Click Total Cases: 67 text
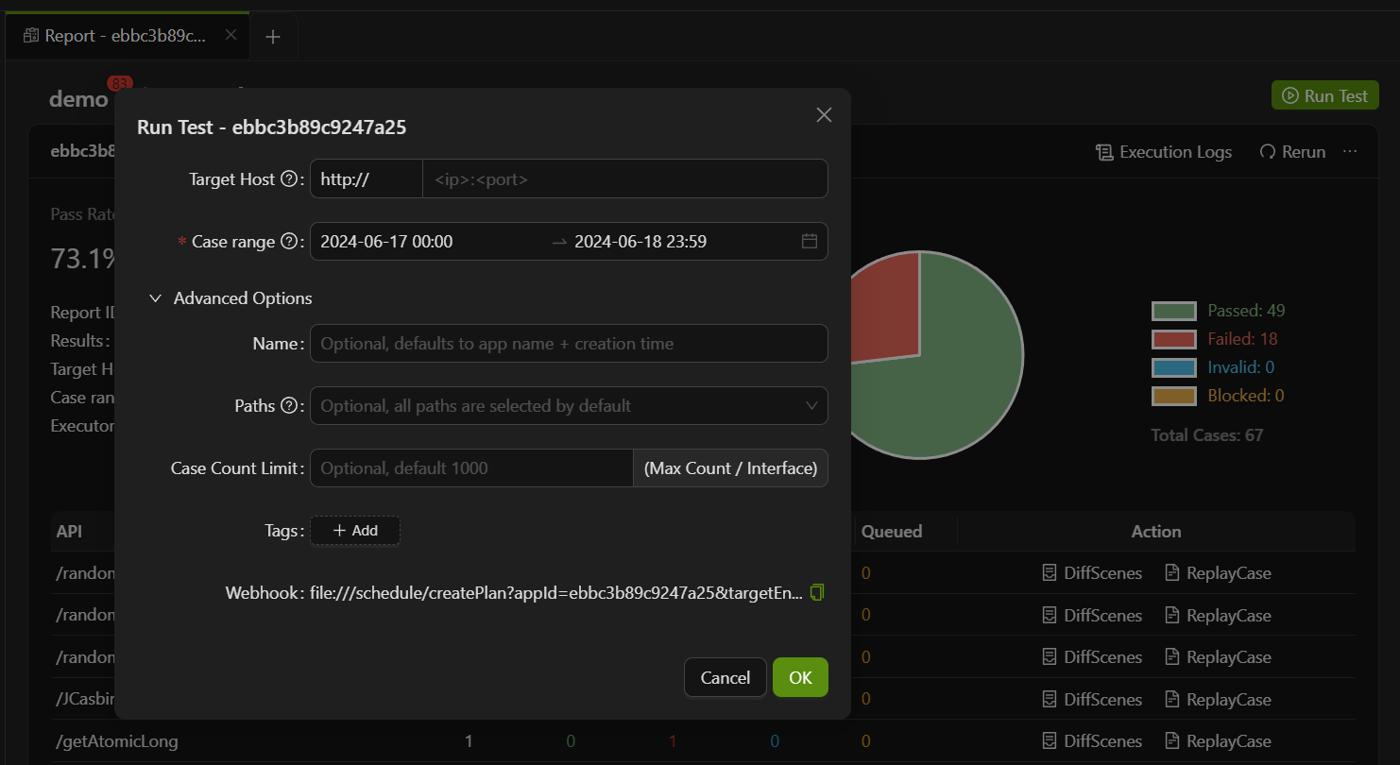 tap(1207, 435)
